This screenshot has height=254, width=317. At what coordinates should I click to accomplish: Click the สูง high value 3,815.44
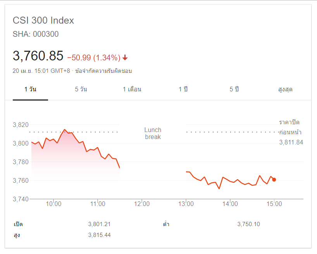point(99,235)
